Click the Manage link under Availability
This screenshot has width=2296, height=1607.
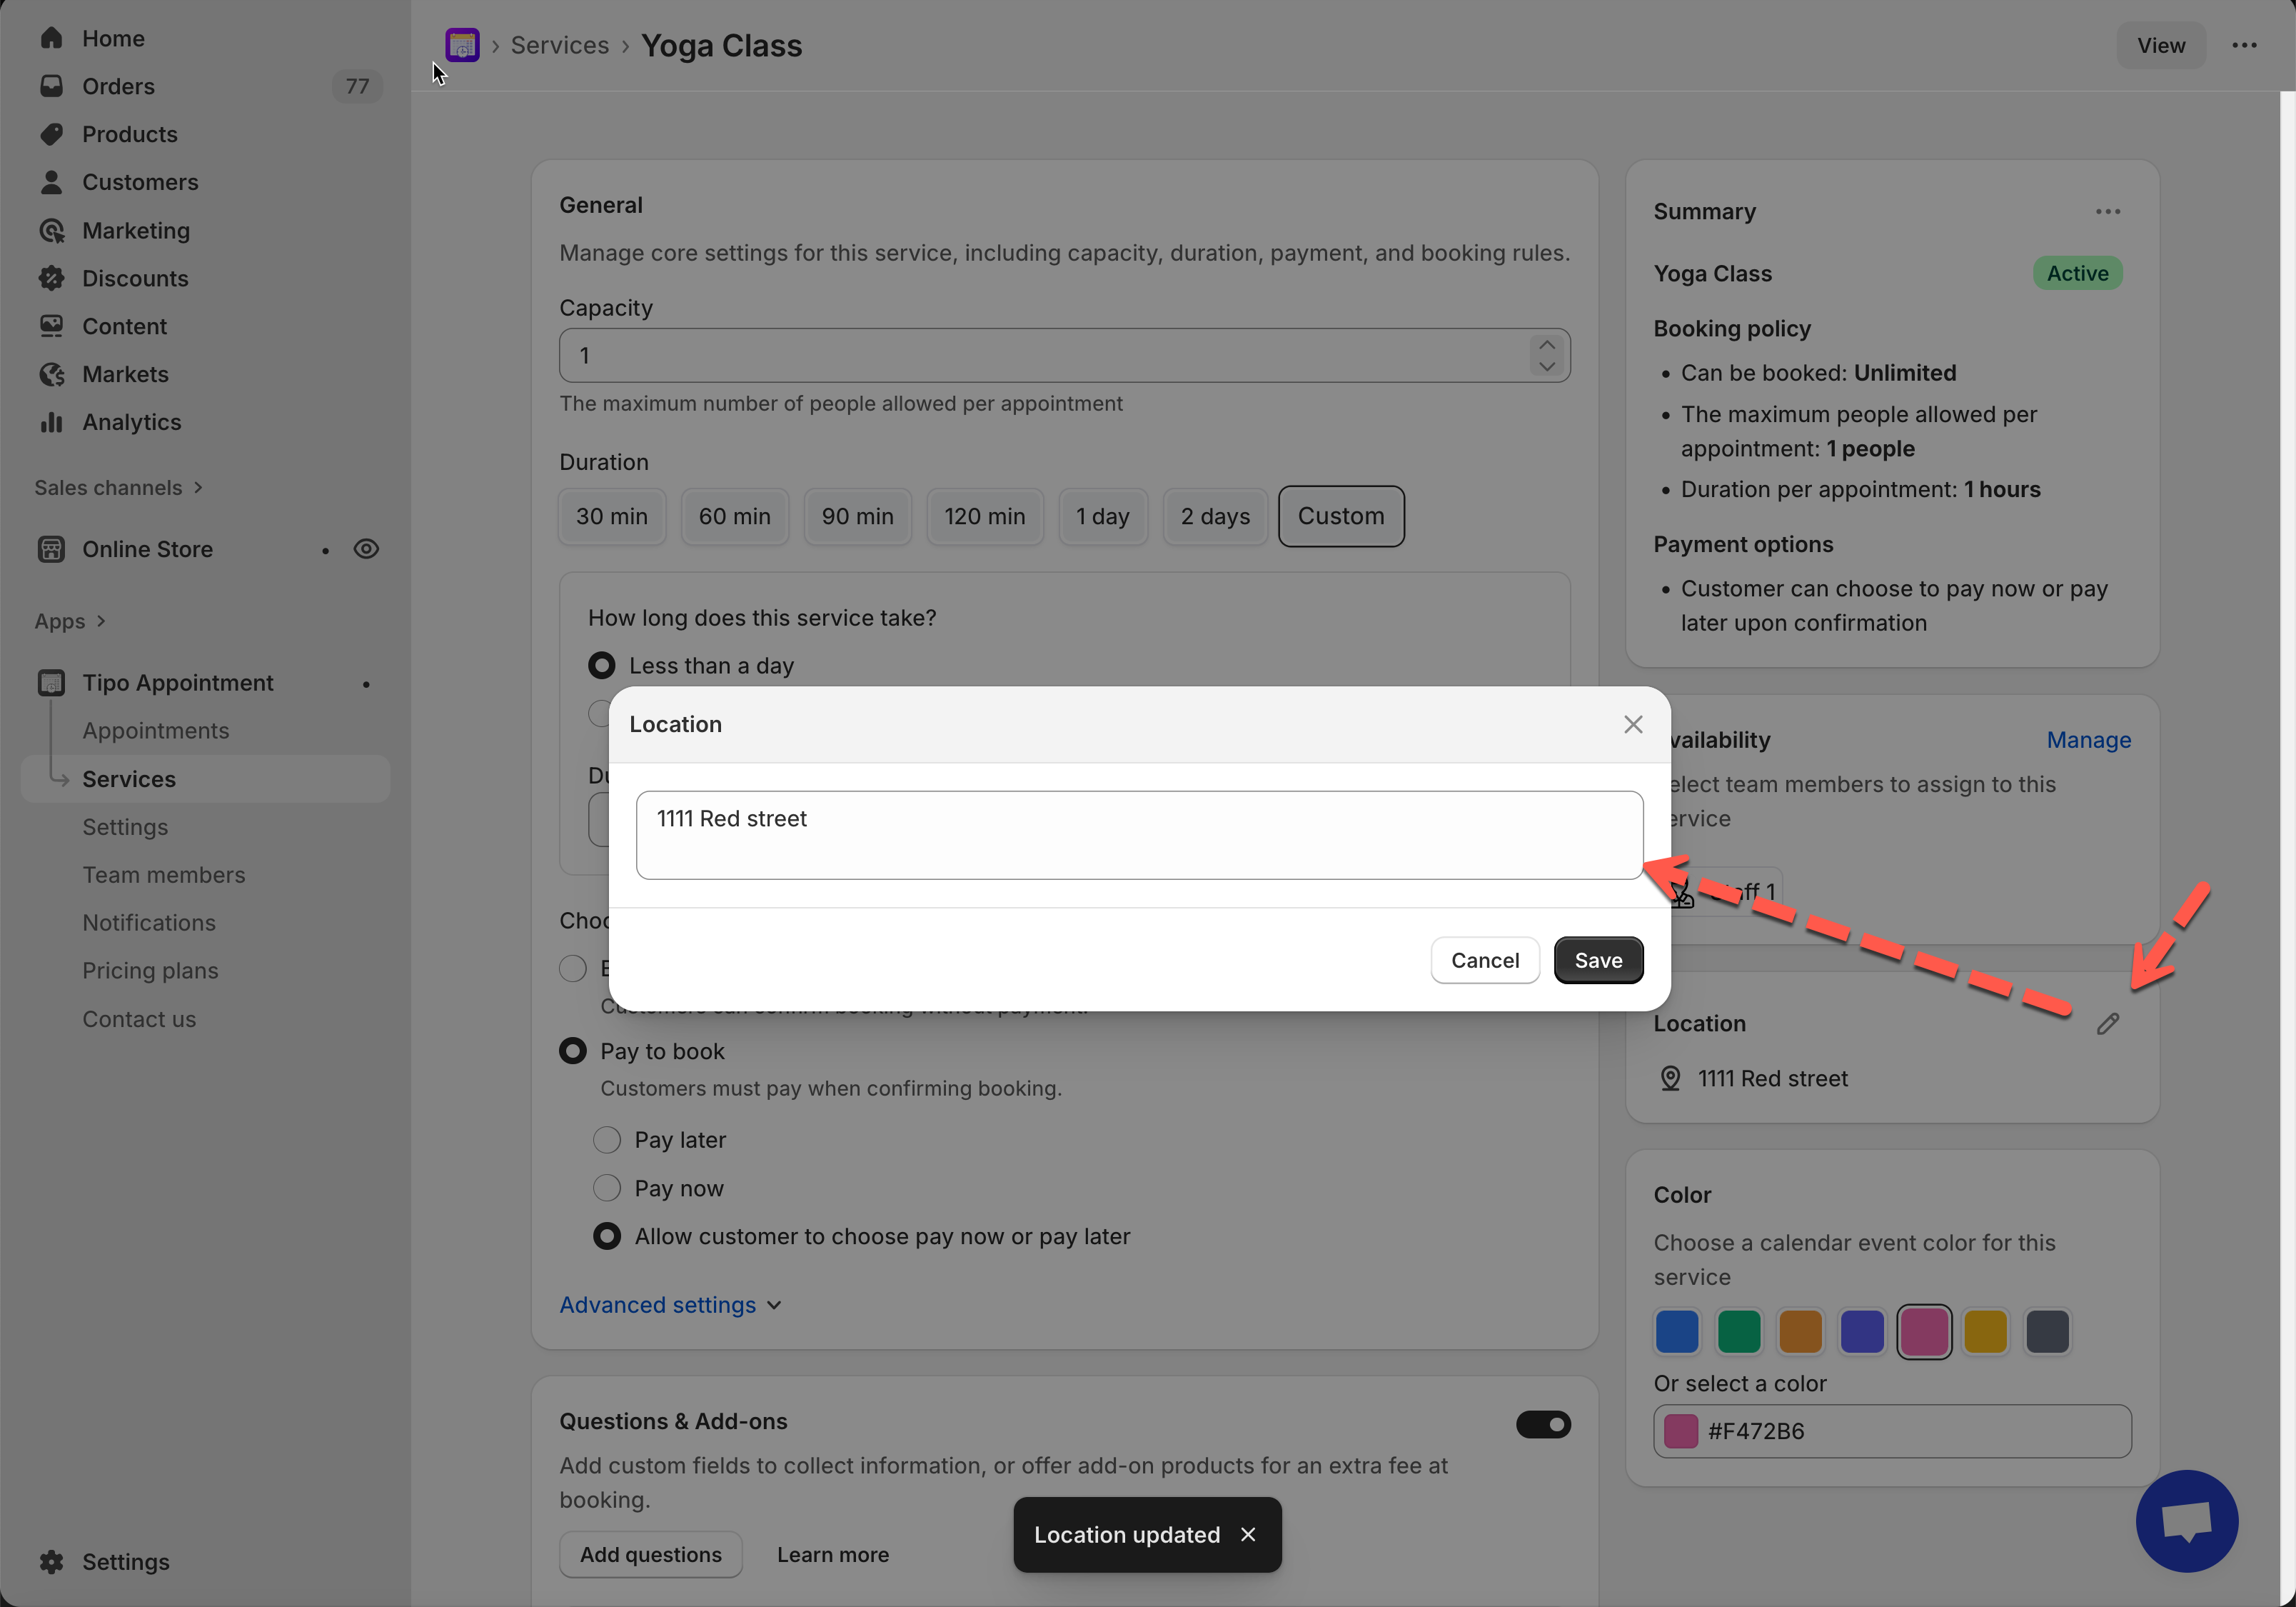point(2088,741)
